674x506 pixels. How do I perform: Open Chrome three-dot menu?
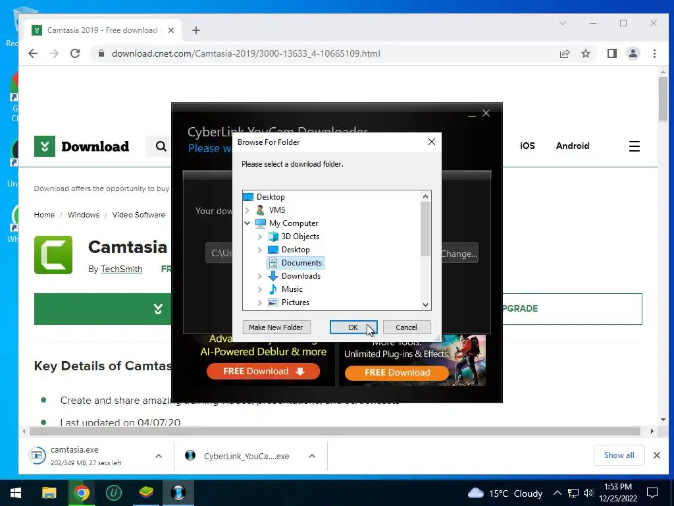655,54
